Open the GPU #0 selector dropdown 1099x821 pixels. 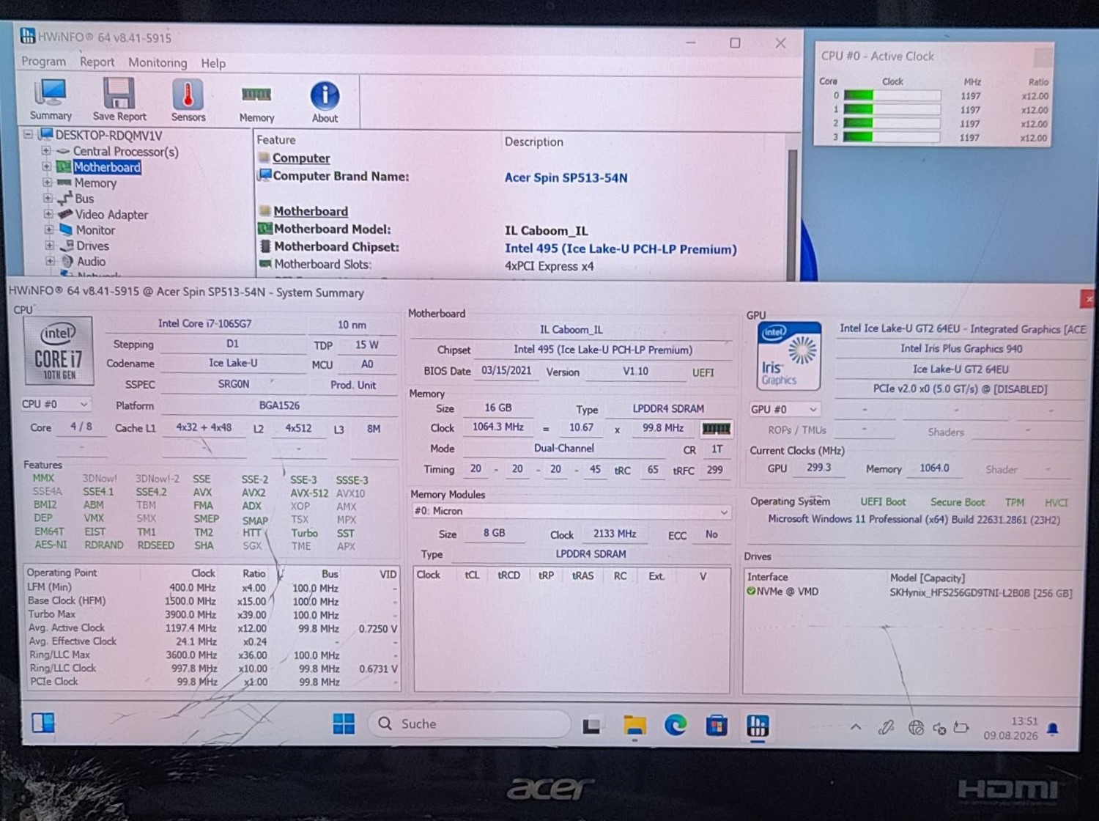(x=784, y=409)
